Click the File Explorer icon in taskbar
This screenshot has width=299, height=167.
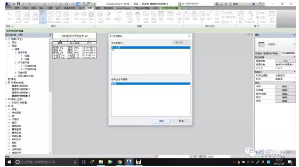coord(101,162)
